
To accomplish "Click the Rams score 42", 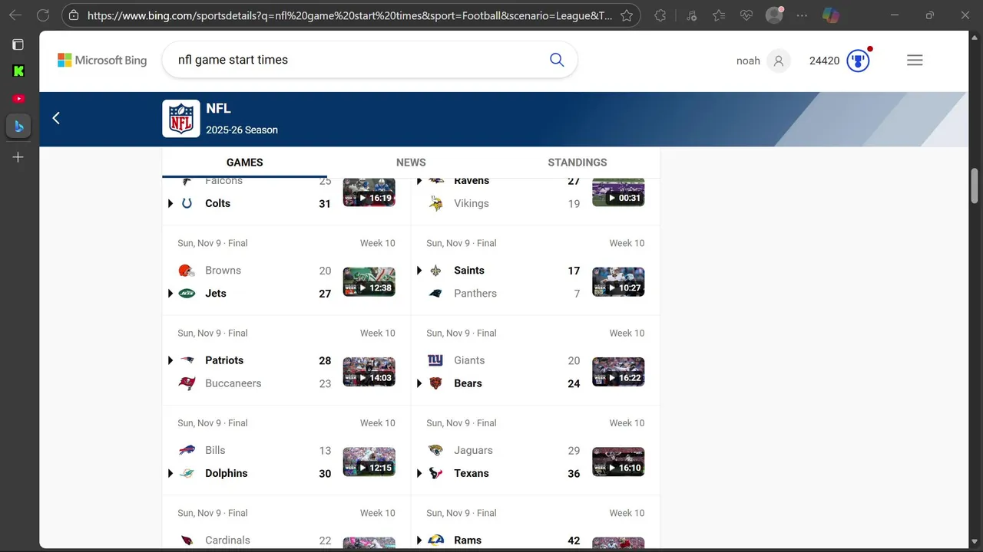I will tap(574, 540).
